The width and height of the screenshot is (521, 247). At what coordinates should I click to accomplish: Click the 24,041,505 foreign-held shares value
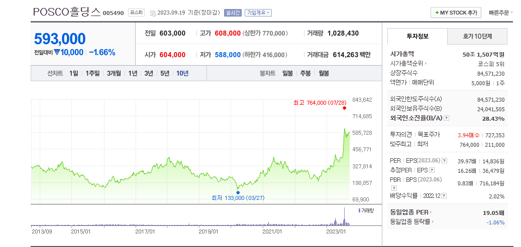point(491,109)
